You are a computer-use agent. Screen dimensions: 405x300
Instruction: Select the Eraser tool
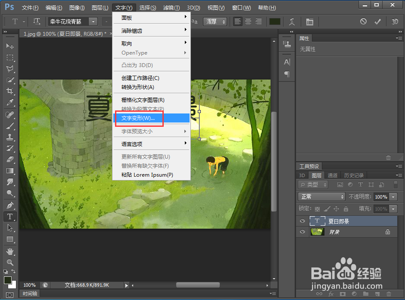[x=10, y=159]
